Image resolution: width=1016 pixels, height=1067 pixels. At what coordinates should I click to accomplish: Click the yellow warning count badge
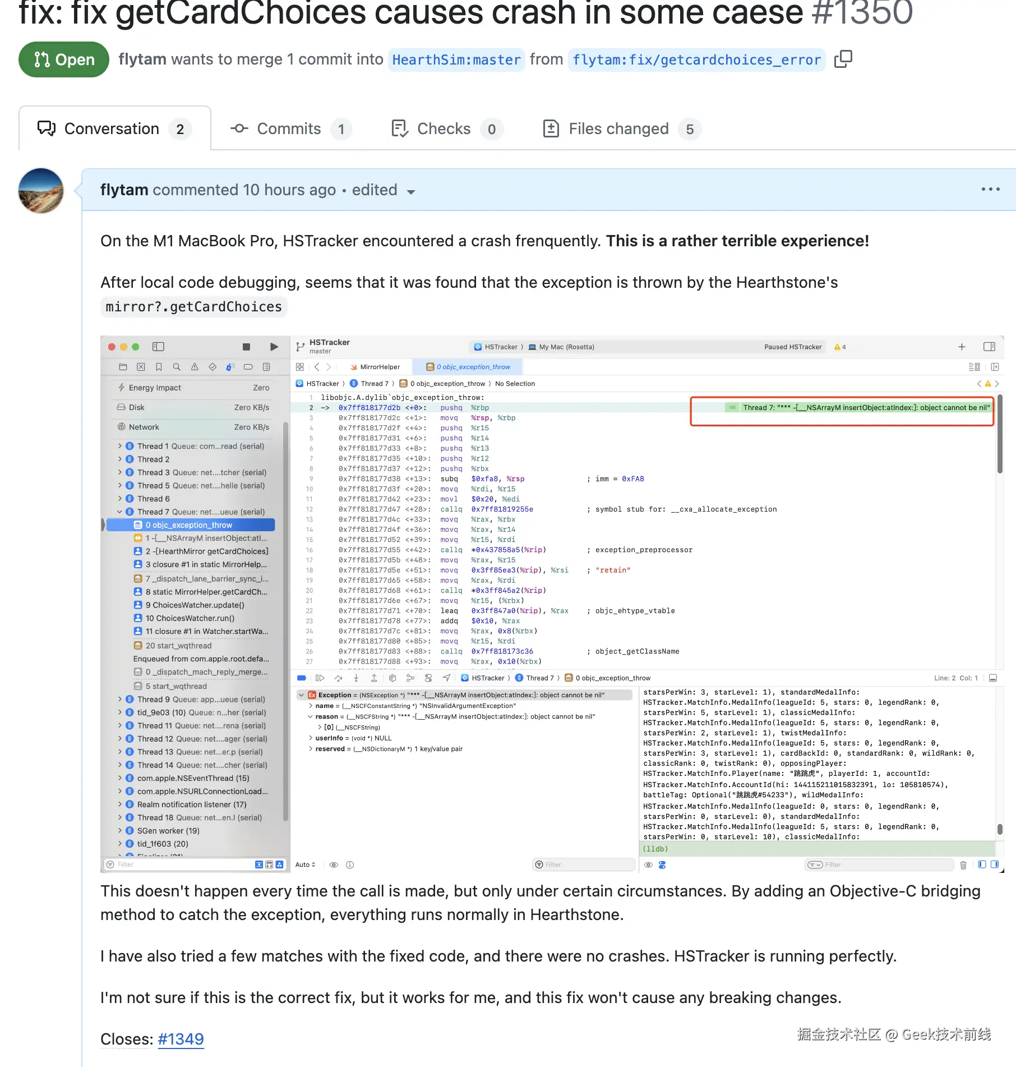[x=840, y=347]
